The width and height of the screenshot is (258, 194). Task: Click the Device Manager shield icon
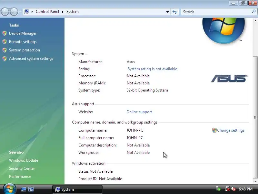coord(5,33)
